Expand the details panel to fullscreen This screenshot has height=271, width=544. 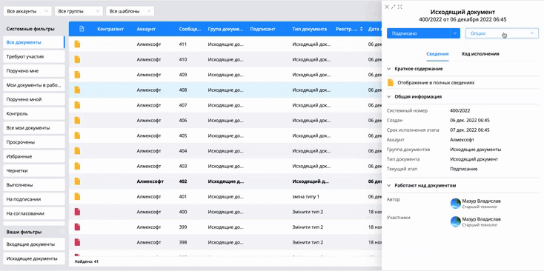399,7
